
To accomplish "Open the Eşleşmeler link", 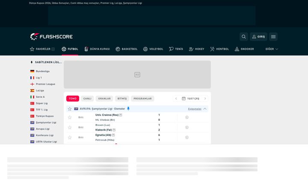I will (195, 109).
